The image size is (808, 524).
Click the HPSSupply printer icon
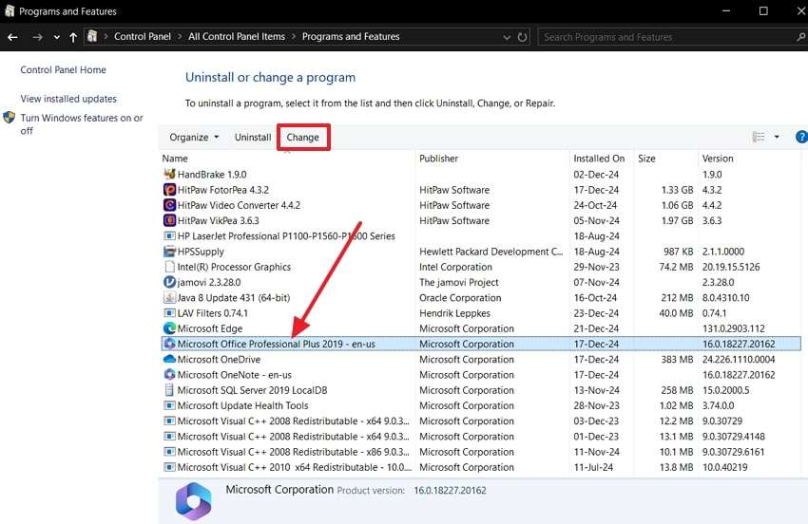pos(169,252)
